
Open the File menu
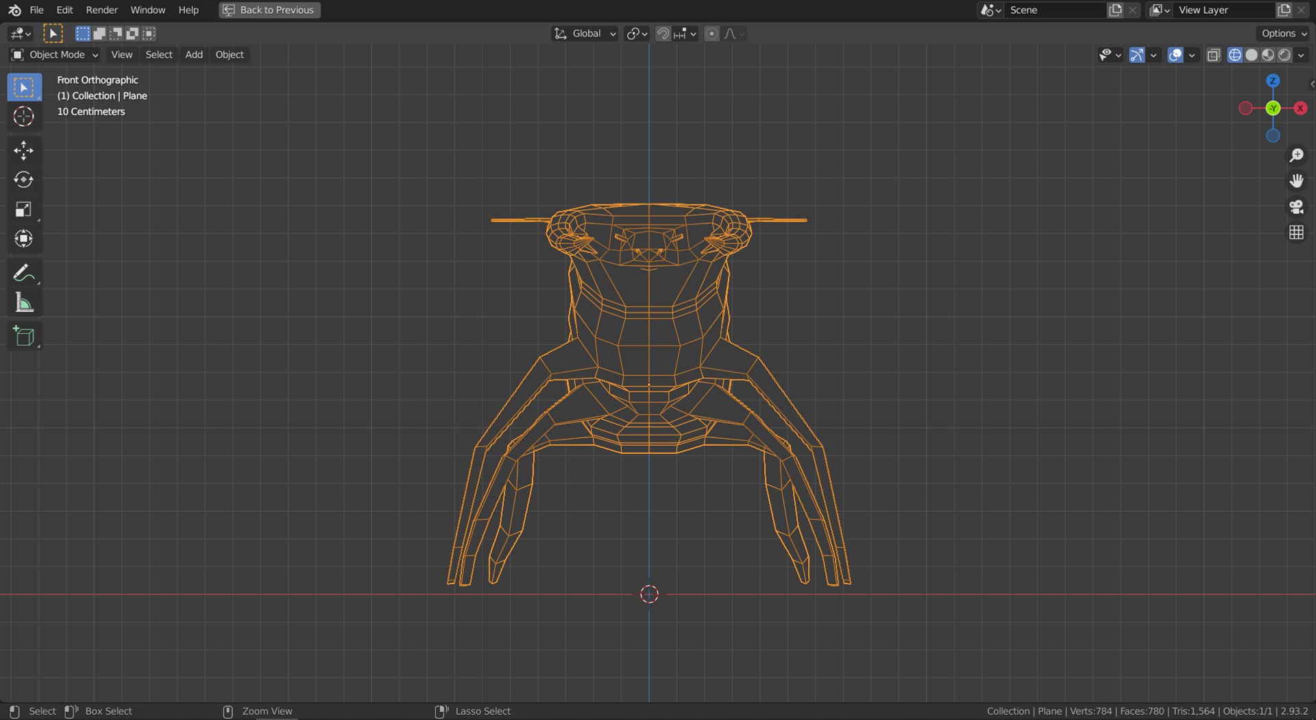point(37,10)
